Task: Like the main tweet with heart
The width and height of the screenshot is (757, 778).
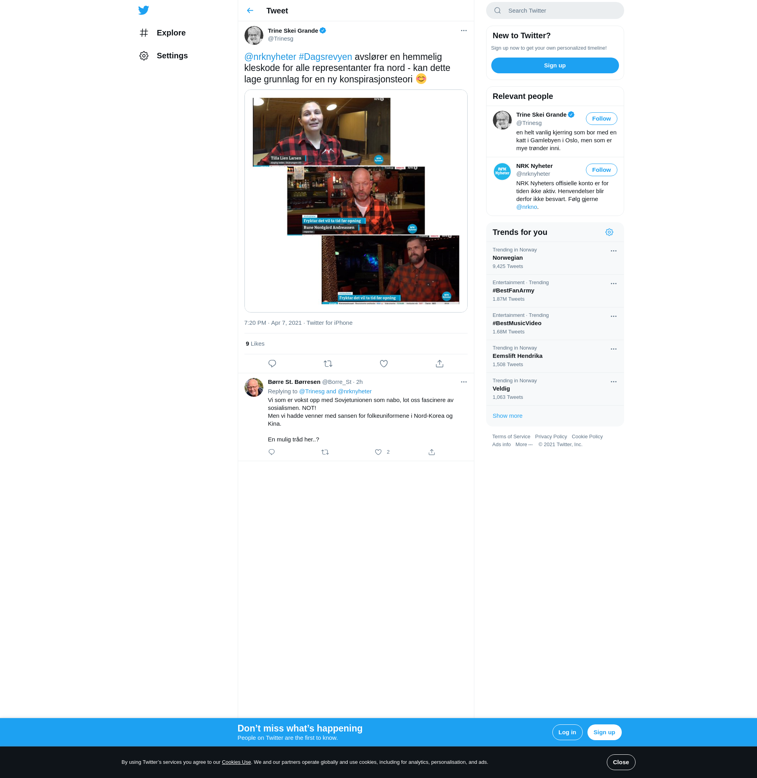Action: [383, 363]
